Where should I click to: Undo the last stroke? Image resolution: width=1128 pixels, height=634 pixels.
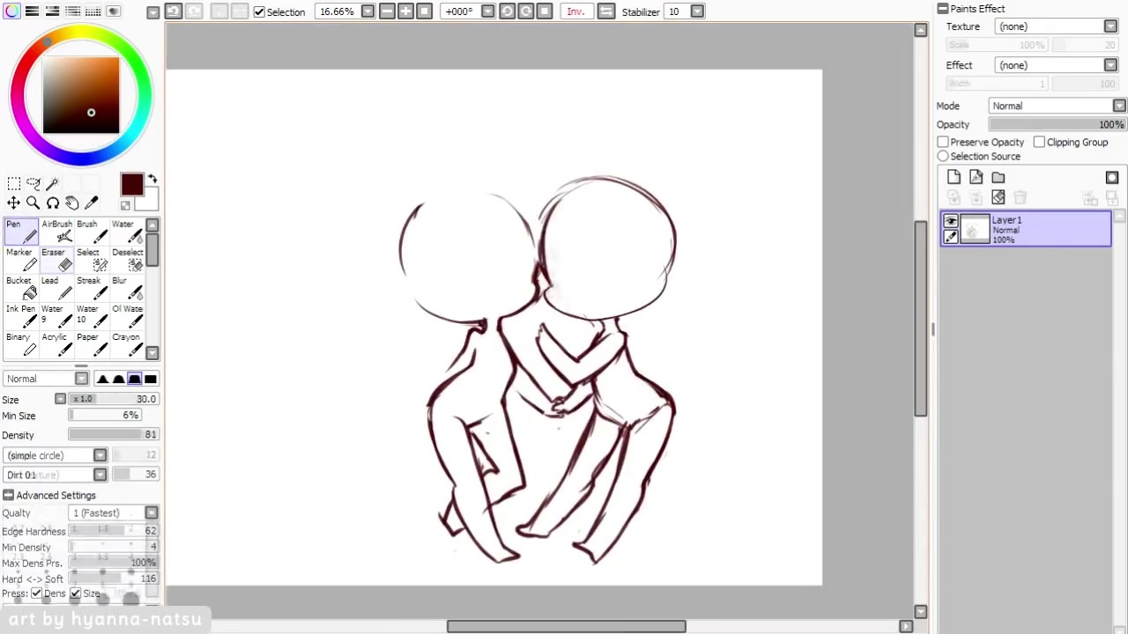(x=174, y=11)
